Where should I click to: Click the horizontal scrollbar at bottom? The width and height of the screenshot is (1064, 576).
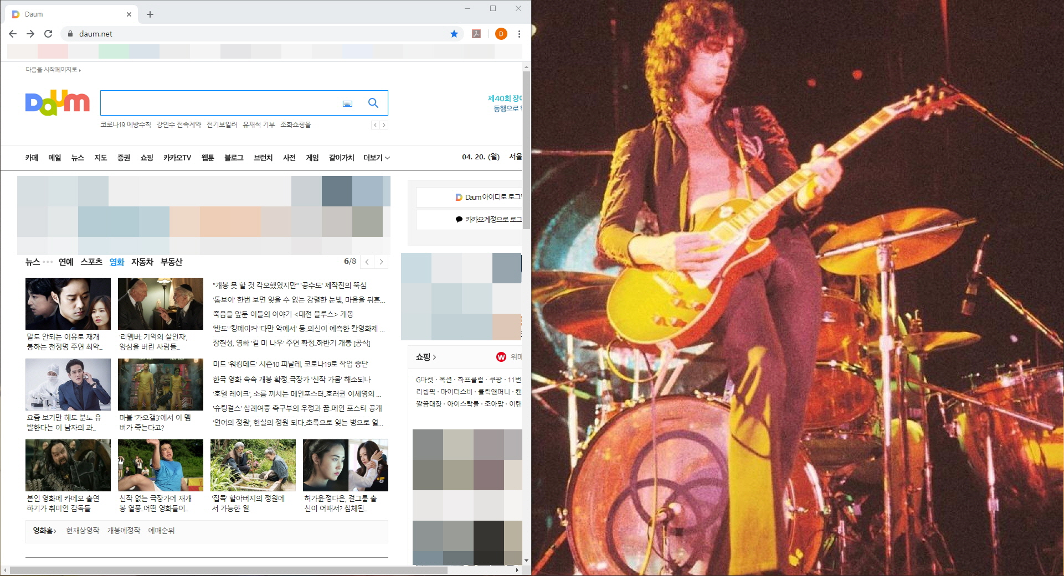[229, 570]
